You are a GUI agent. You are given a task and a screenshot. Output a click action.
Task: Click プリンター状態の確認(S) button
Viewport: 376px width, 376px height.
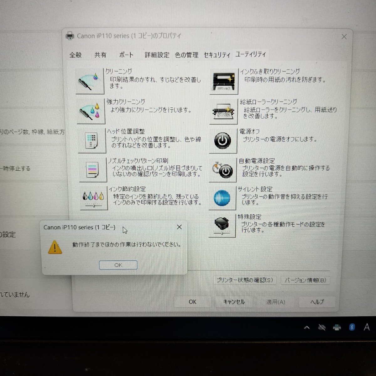(x=244, y=280)
